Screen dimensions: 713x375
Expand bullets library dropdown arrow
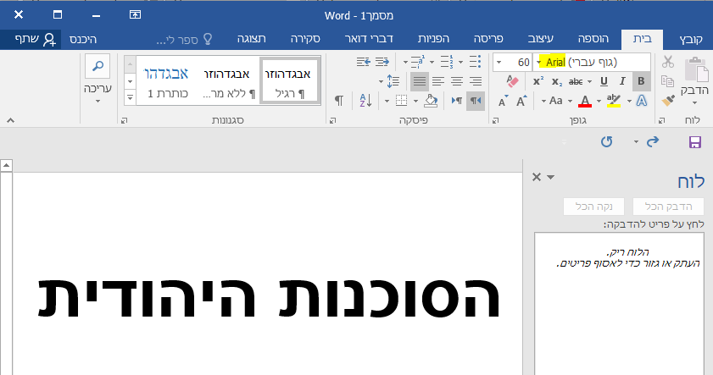[x=460, y=62]
